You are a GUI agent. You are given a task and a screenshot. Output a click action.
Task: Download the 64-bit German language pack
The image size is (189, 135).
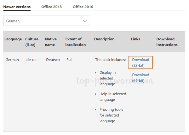tap(140, 78)
